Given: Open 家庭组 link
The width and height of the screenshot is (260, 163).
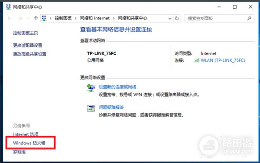Looking at the screenshot, I should [x=19, y=152].
